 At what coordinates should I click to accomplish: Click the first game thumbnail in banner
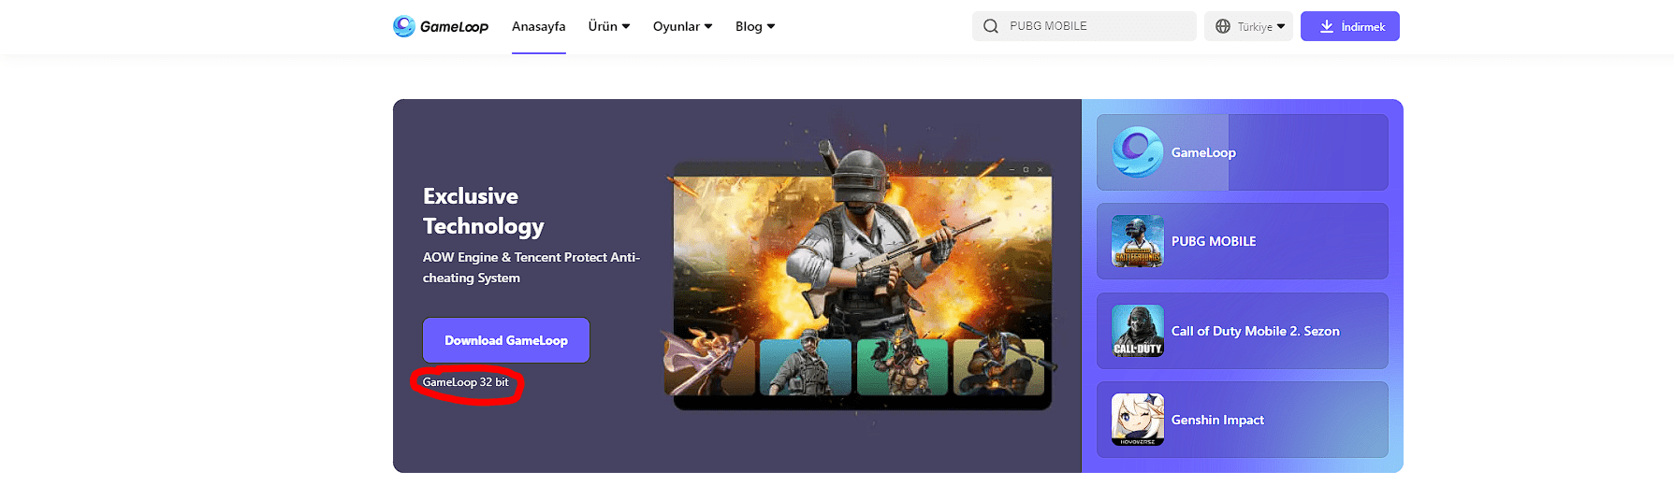(x=709, y=365)
